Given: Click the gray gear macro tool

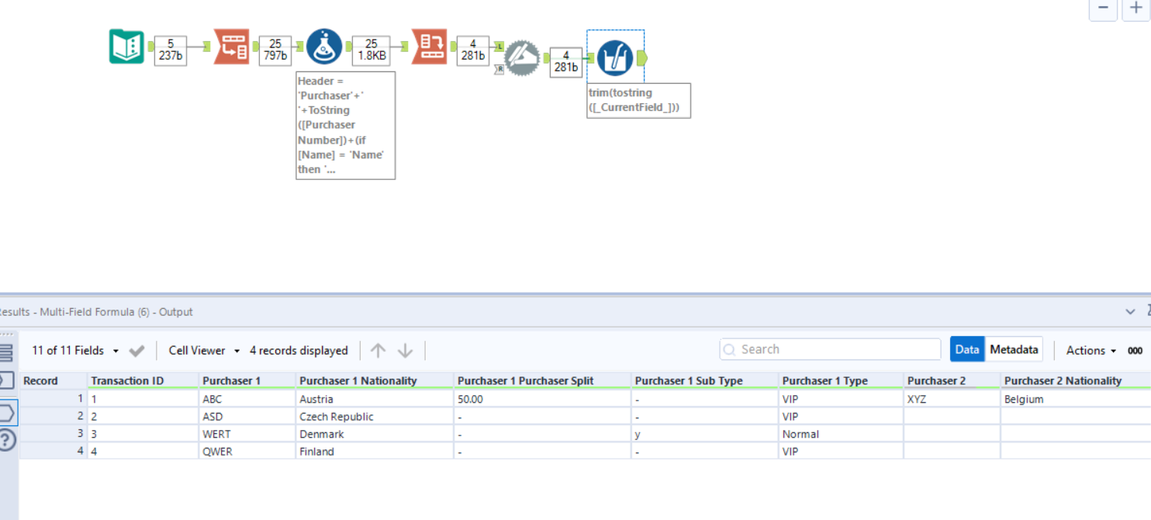Looking at the screenshot, I should pyautogui.click(x=521, y=57).
